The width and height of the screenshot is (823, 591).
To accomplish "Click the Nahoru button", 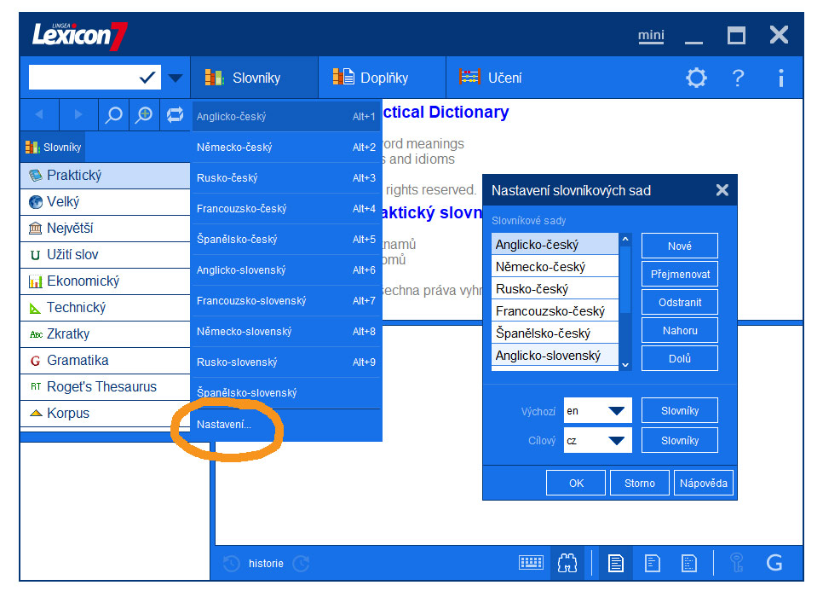I will (x=680, y=330).
